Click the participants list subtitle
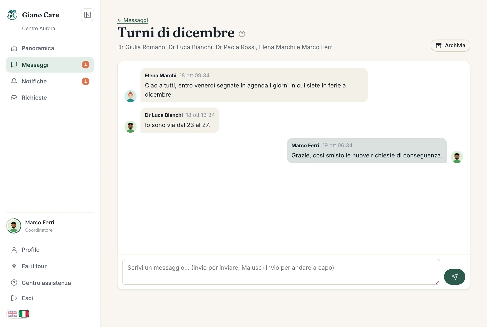Viewport: 487px width, 327px height. [x=225, y=47]
